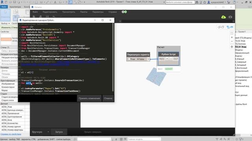Image resolution: width=252 pixels, height=141 pixels.
Task: Collapse the Размеры section in properties panel
Action: (x=9, y=67)
